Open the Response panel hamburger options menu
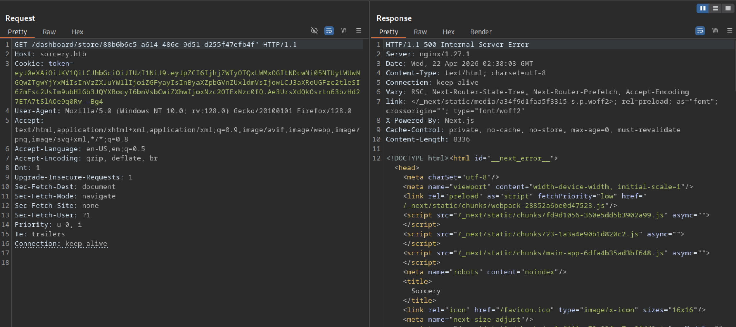Screen dimensions: 736x327 pyautogui.click(x=729, y=30)
